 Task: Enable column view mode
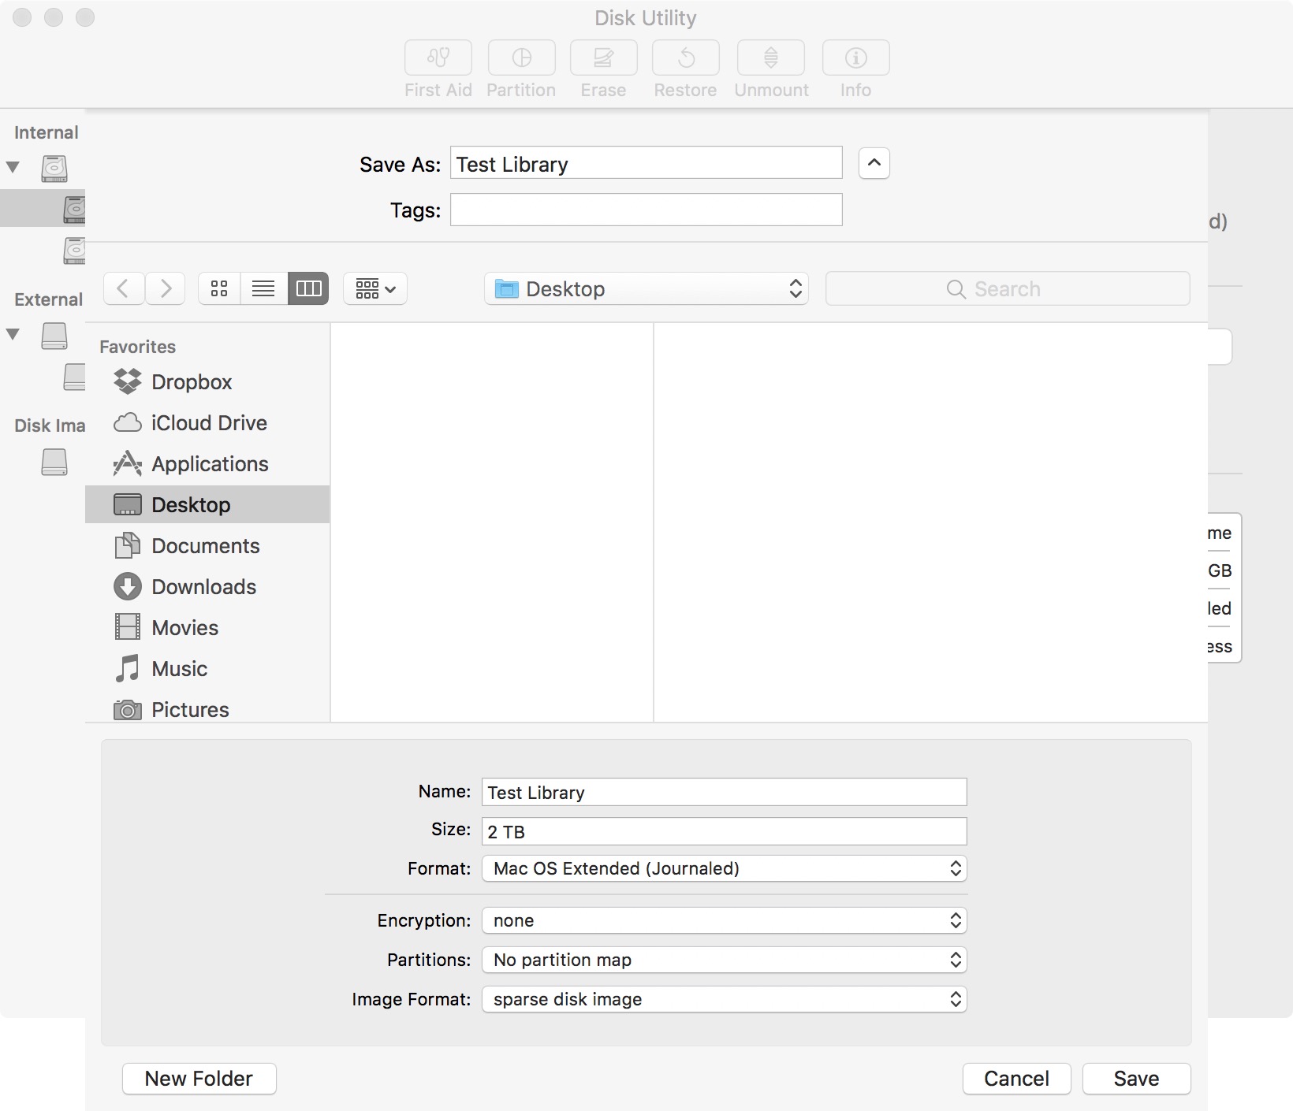tap(308, 288)
